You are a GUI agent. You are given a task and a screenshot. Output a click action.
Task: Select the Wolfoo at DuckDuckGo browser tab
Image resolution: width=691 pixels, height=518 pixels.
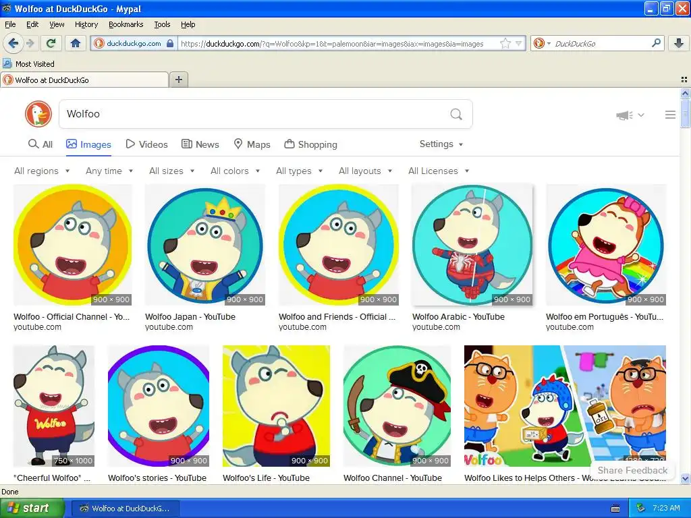(x=84, y=80)
